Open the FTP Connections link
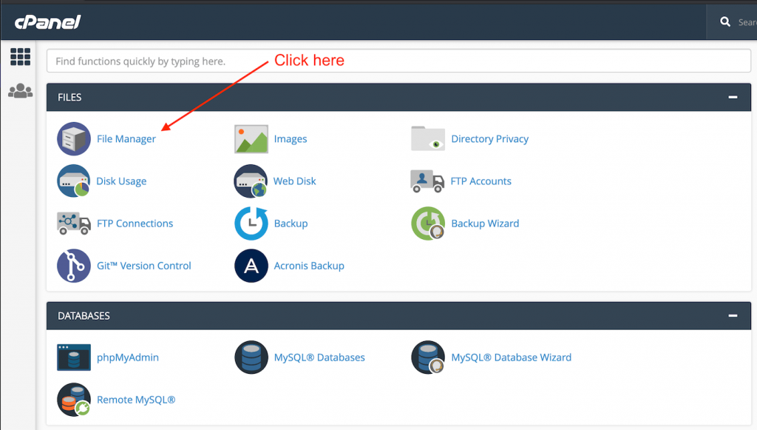Image resolution: width=757 pixels, height=430 pixels. click(135, 224)
